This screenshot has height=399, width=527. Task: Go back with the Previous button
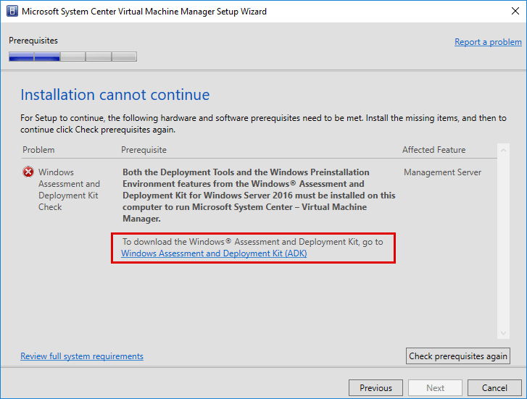click(x=375, y=388)
